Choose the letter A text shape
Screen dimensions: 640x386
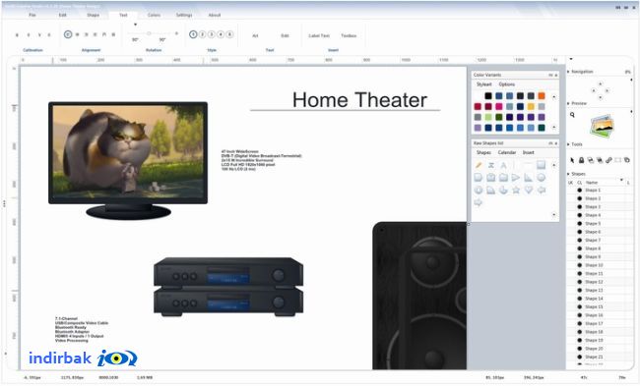click(503, 165)
